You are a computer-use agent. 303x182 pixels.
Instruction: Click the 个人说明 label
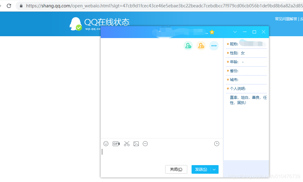238,89
